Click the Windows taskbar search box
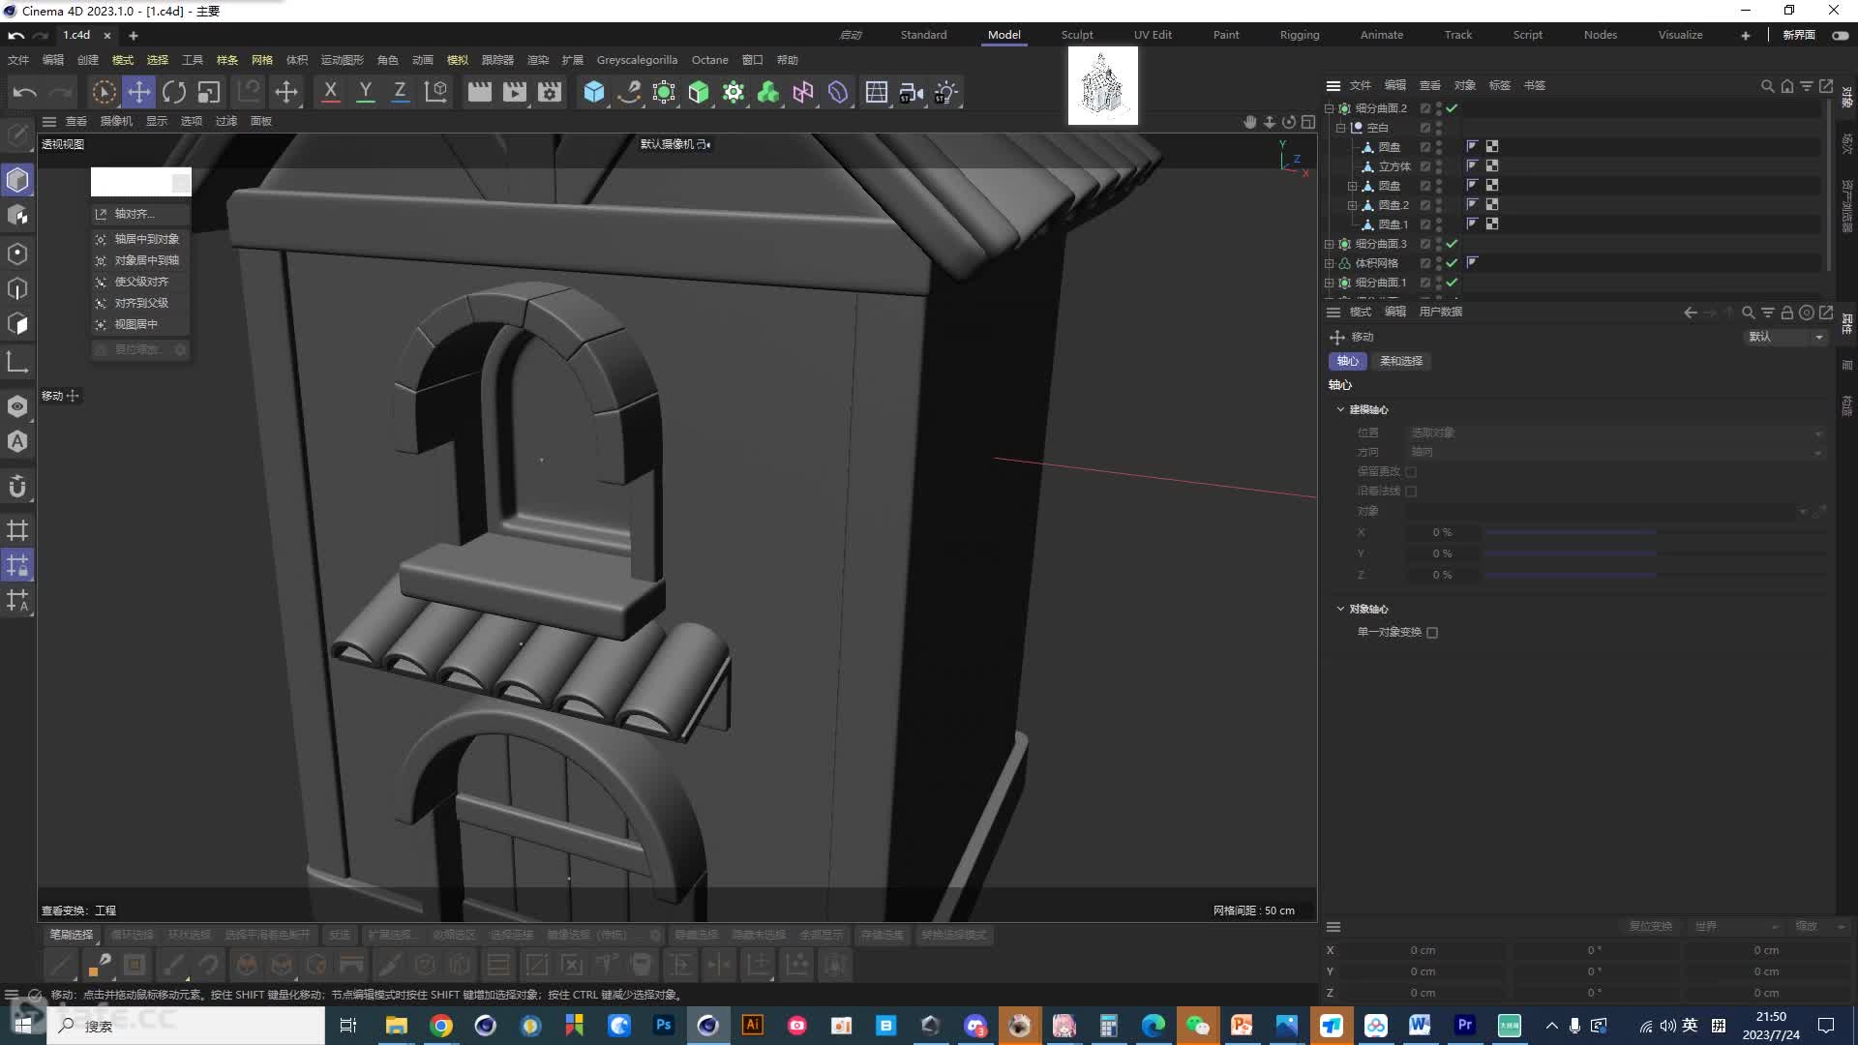1858x1045 pixels. pyautogui.click(x=187, y=1026)
